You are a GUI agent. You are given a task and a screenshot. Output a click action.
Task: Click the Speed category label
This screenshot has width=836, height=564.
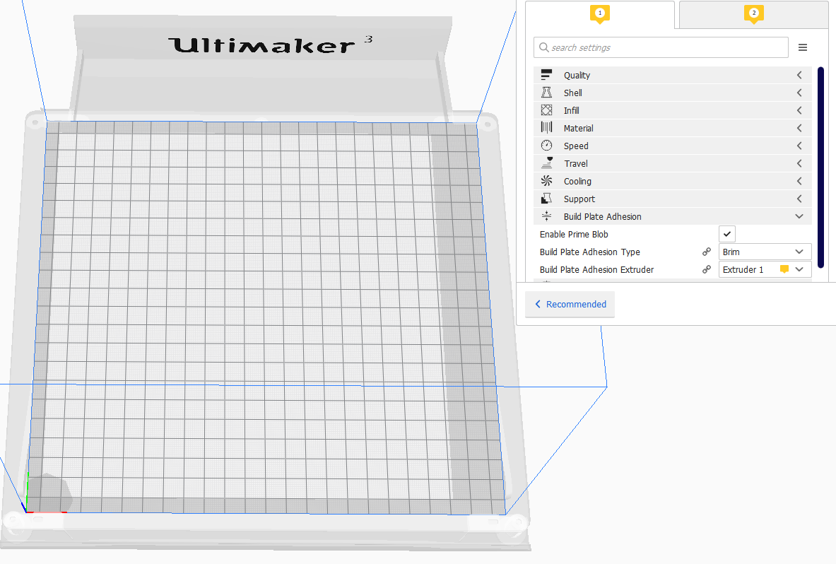click(x=577, y=146)
